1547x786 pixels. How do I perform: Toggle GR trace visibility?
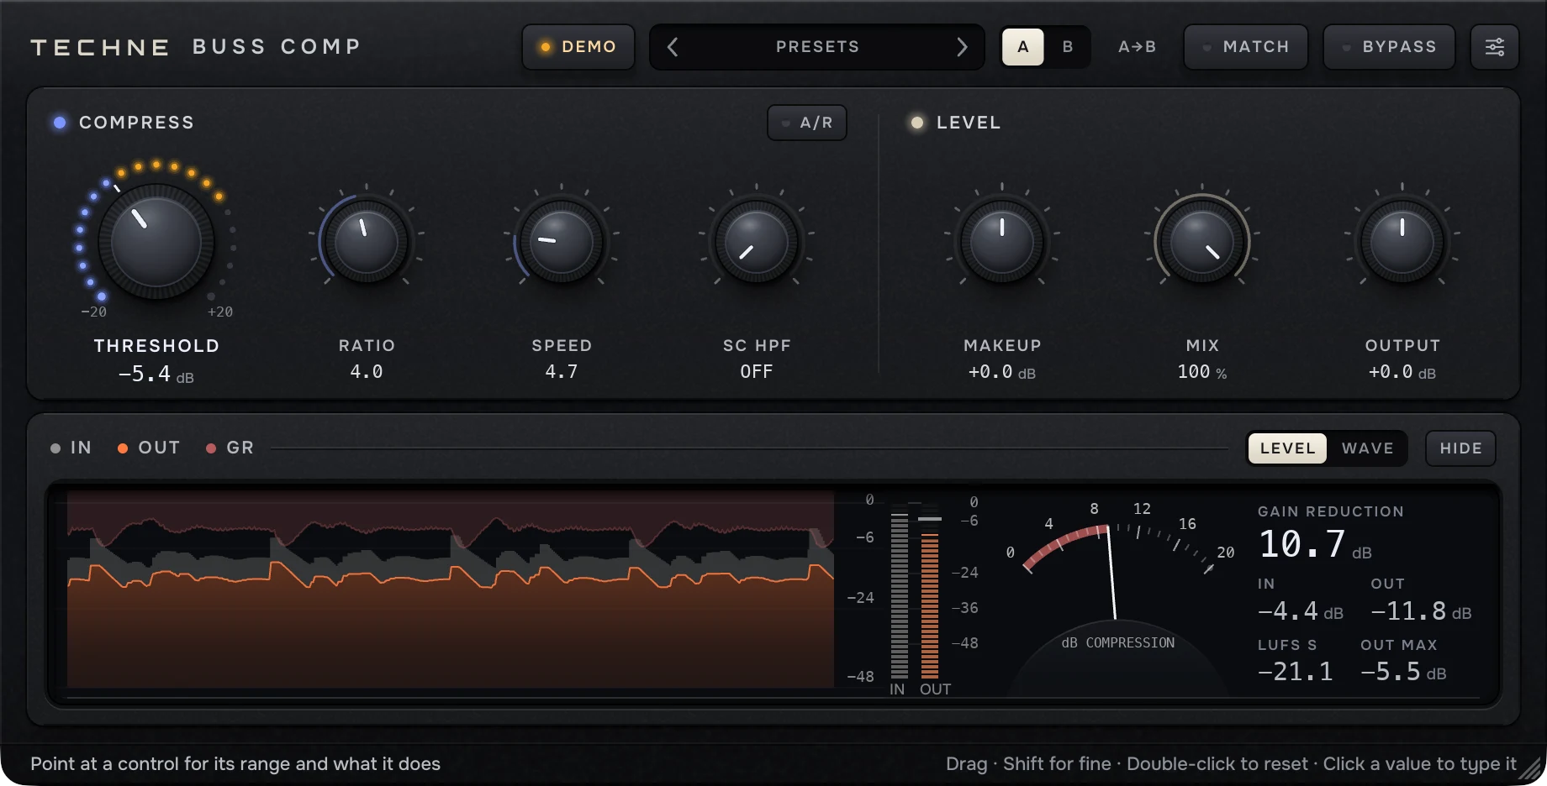pyautogui.click(x=230, y=448)
